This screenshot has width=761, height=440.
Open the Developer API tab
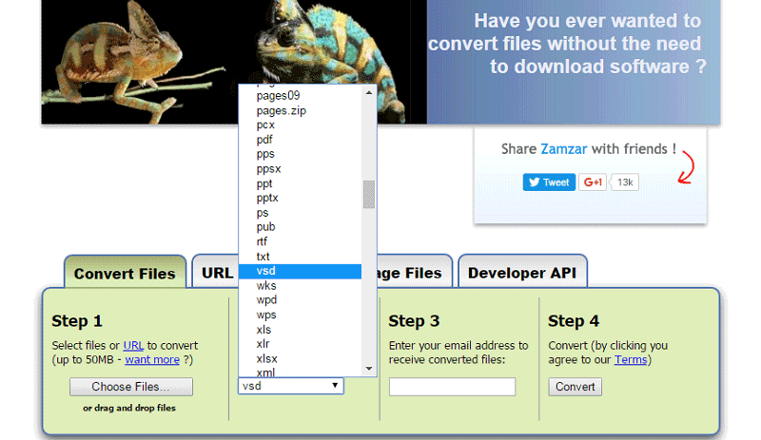[x=522, y=273]
